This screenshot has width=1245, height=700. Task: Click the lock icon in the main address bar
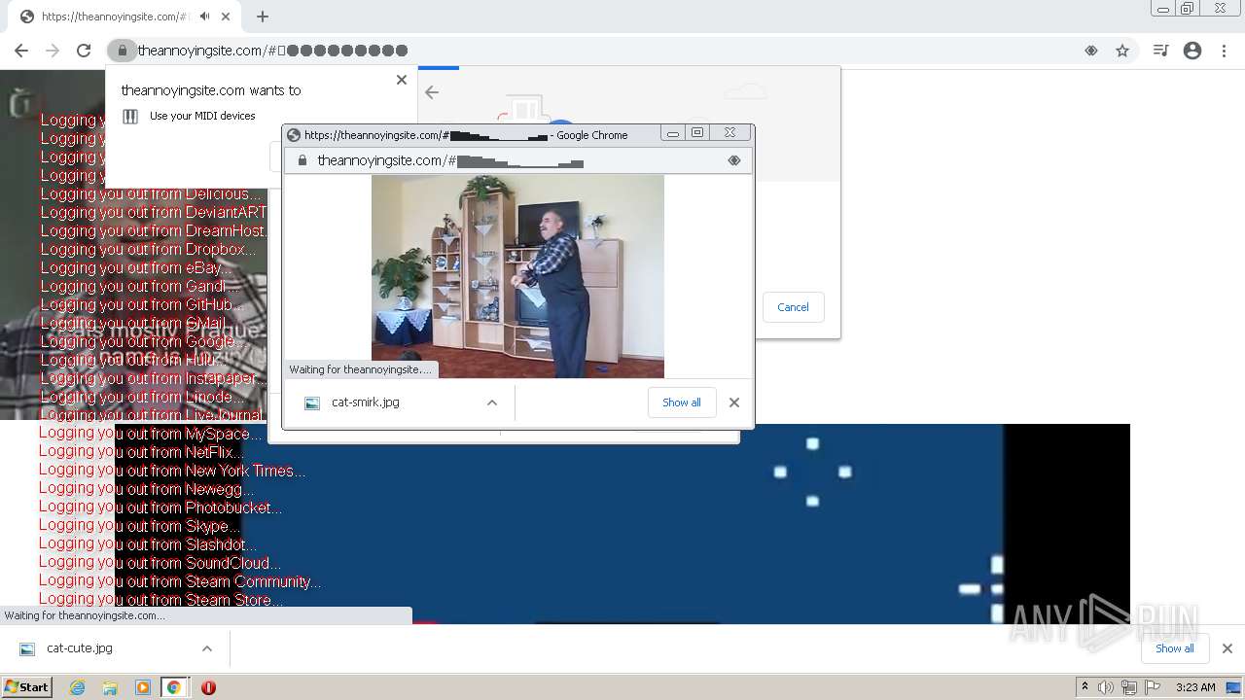click(x=123, y=51)
